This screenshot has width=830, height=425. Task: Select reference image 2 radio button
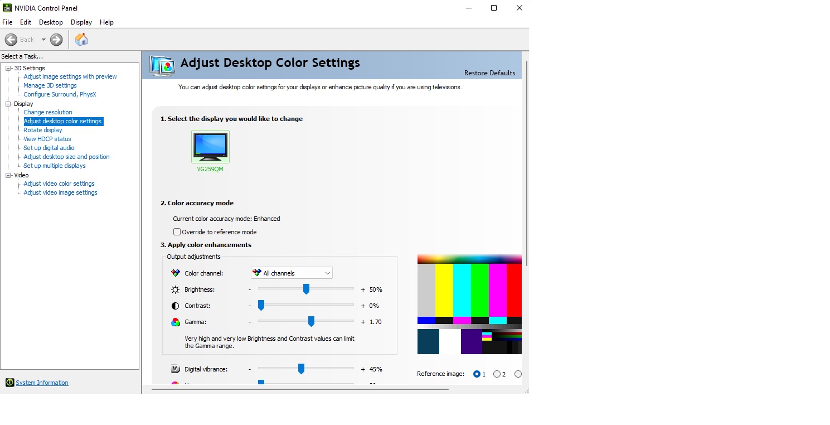pyautogui.click(x=497, y=374)
